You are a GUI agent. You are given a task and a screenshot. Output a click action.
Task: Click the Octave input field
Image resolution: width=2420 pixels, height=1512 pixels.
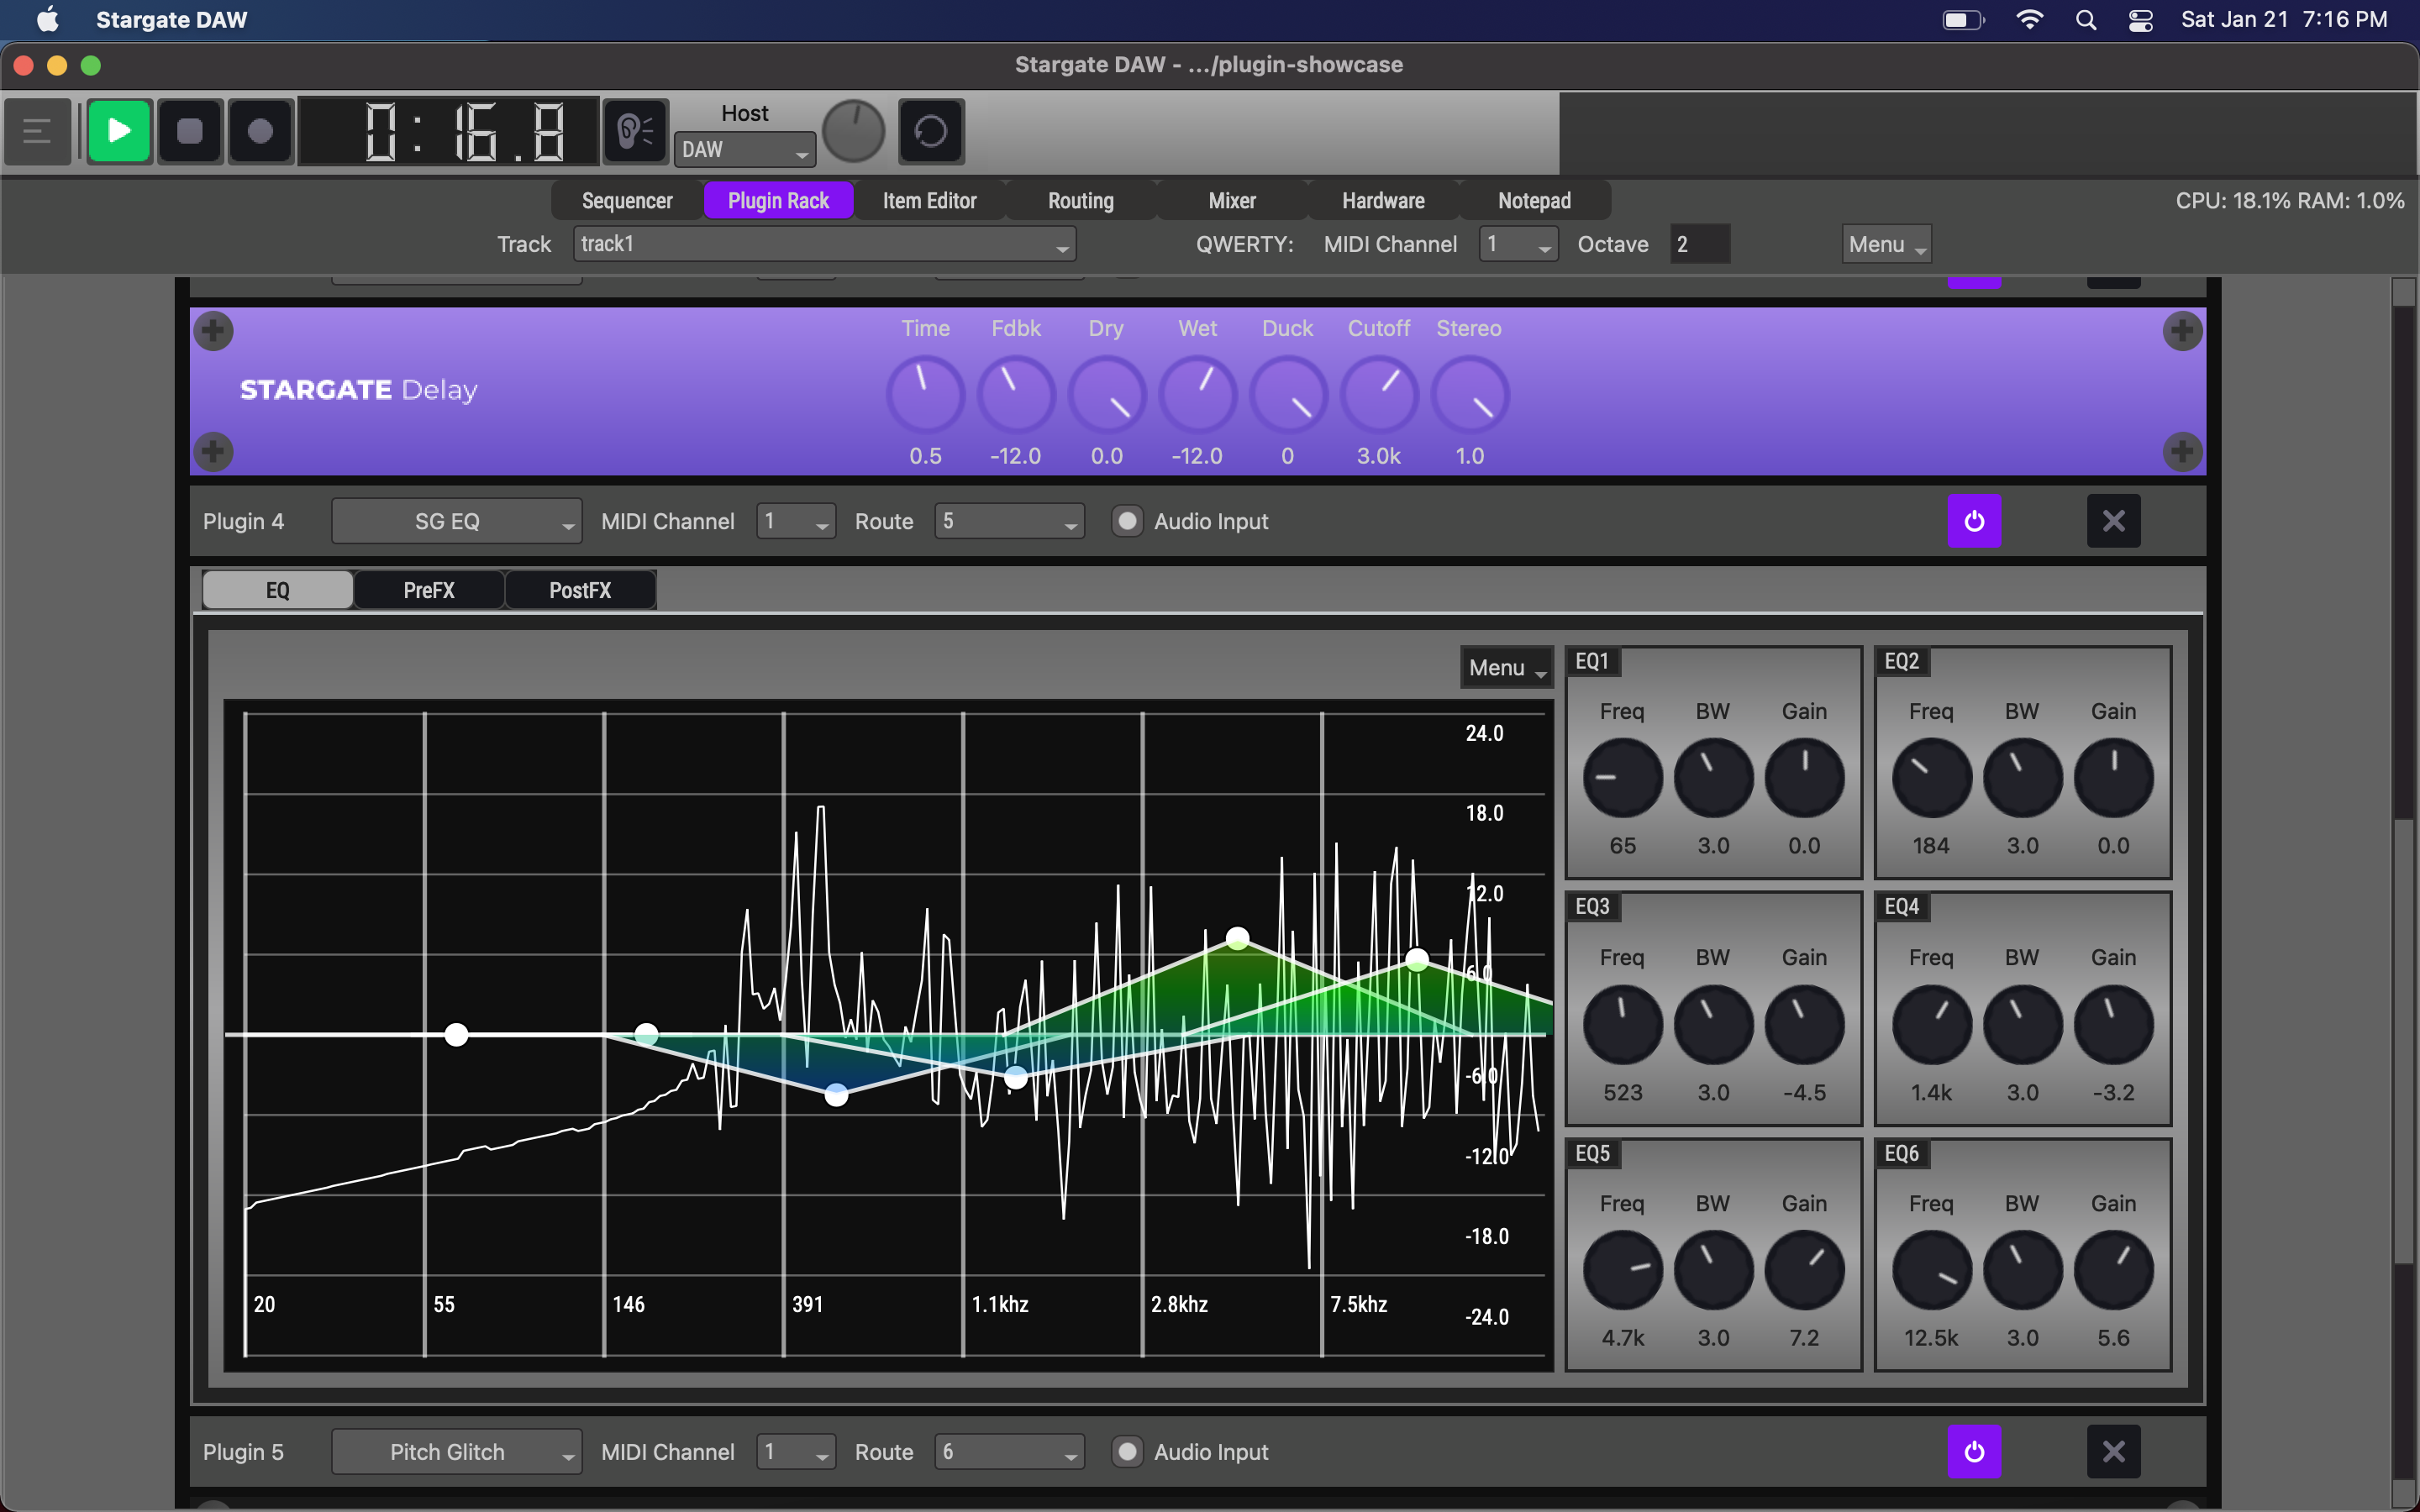coord(1699,244)
